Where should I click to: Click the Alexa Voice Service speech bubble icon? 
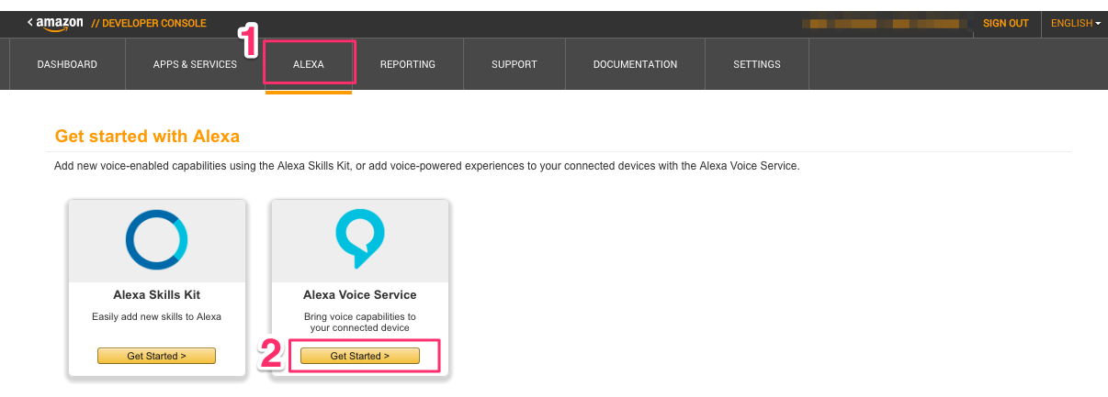click(x=359, y=239)
